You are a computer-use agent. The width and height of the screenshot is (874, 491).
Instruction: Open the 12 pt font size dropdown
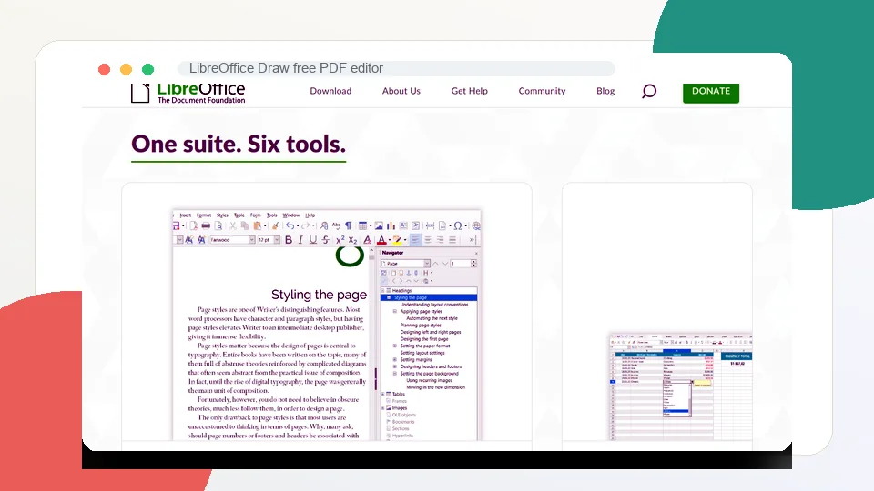point(277,240)
